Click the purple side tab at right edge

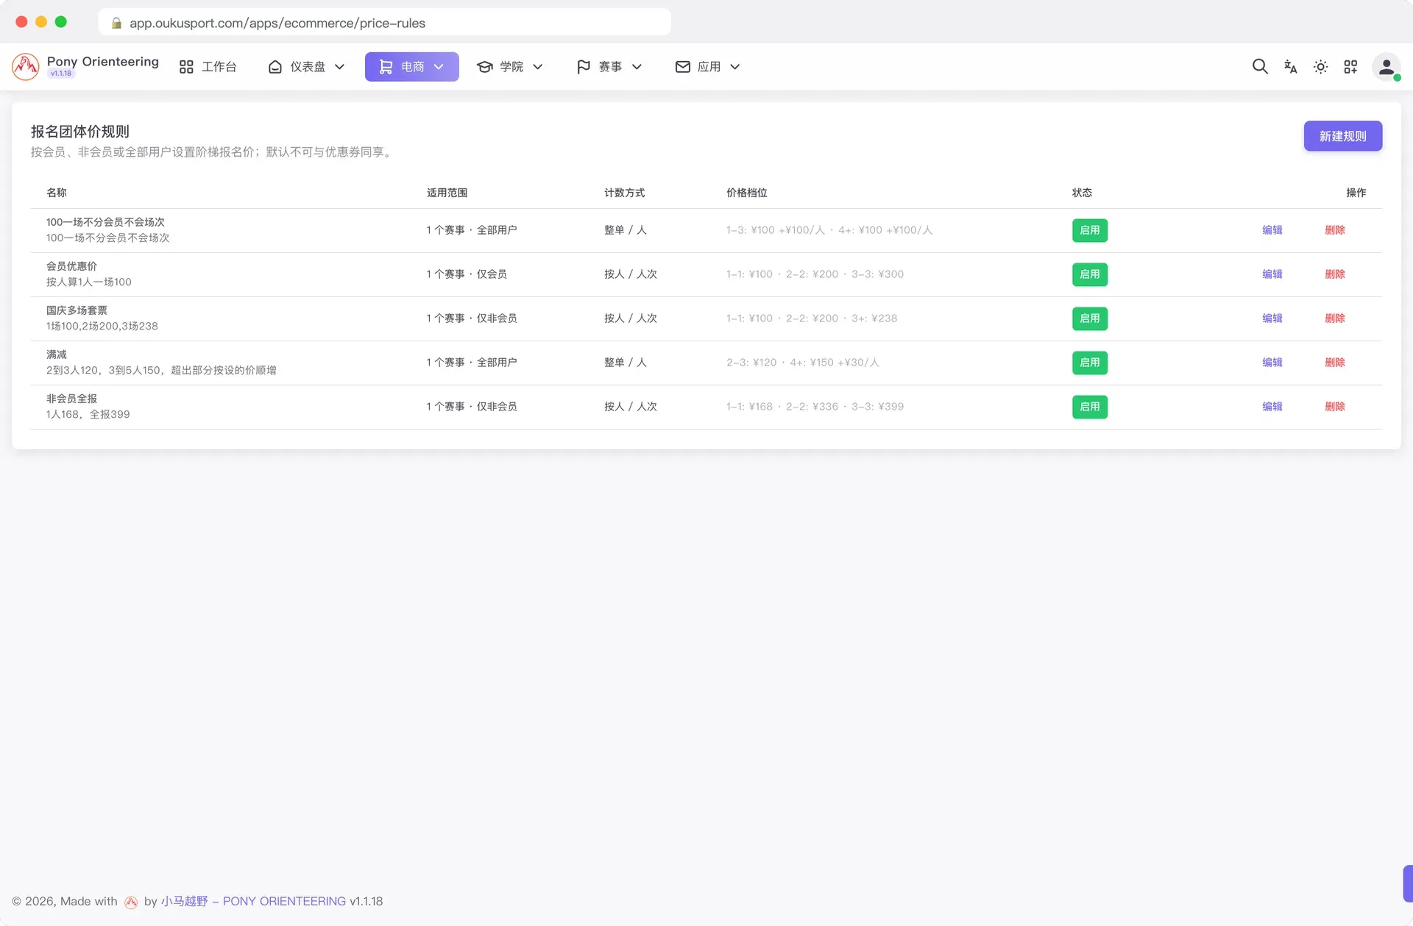pyautogui.click(x=1408, y=883)
